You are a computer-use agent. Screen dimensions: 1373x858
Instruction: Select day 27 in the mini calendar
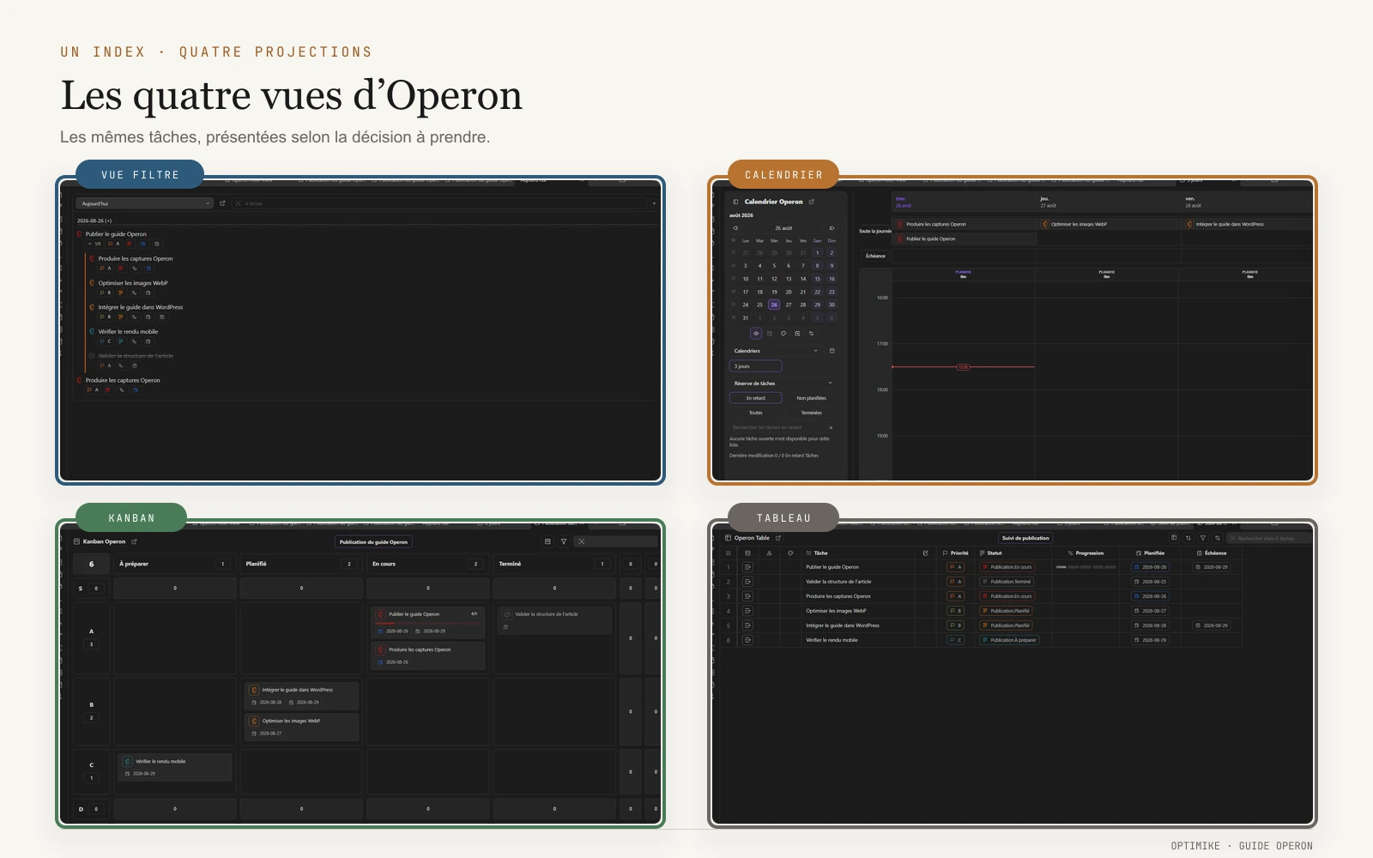789,305
